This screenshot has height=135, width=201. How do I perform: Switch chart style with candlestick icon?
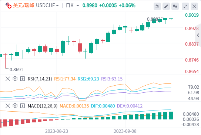point(175,6)
